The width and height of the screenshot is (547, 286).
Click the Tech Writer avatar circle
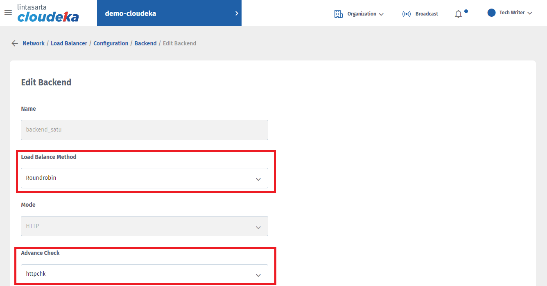(491, 13)
